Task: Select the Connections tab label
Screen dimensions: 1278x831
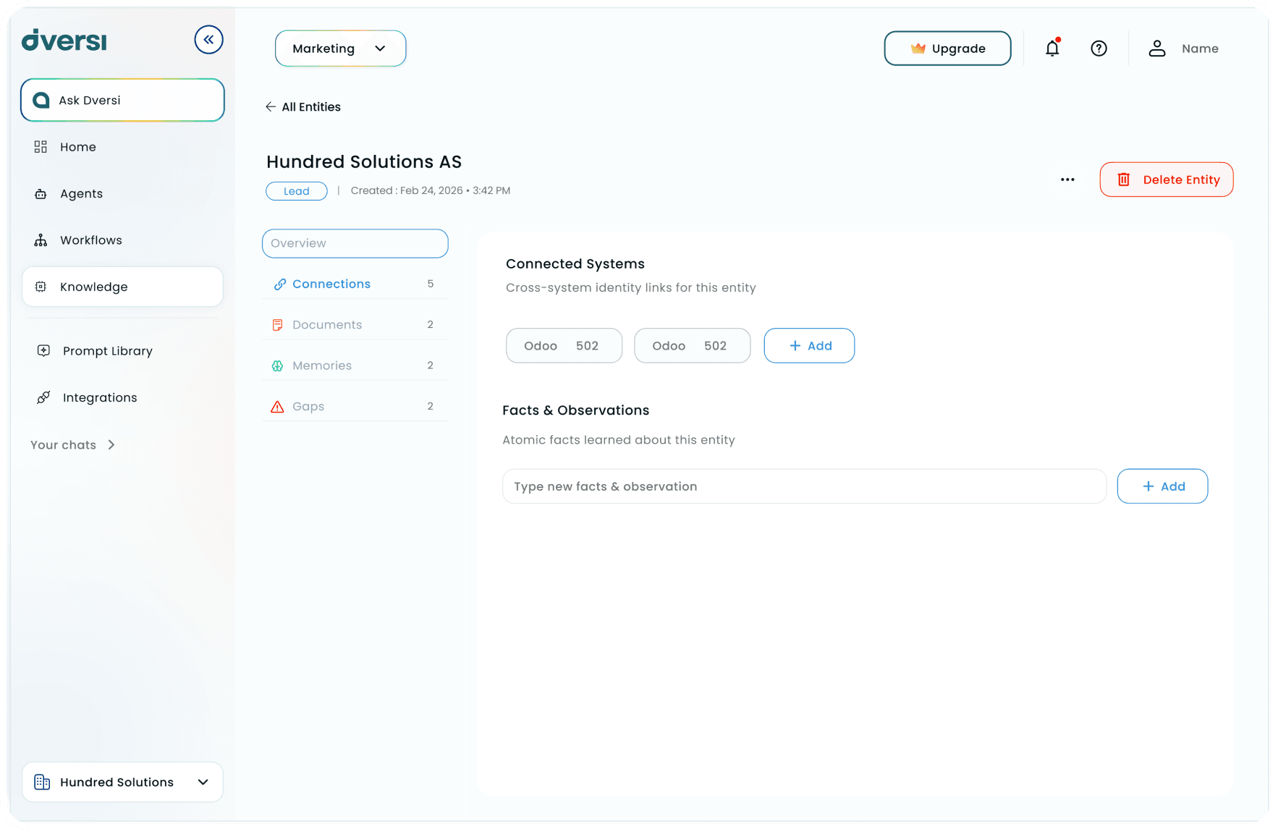Action: pyautogui.click(x=331, y=284)
